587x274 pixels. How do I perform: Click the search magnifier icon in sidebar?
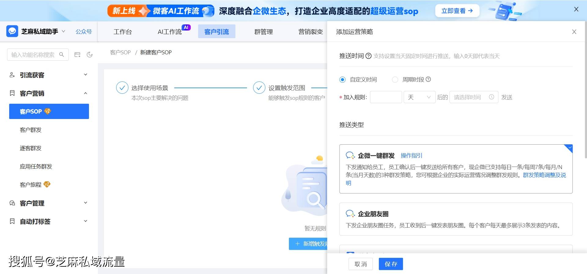point(62,54)
